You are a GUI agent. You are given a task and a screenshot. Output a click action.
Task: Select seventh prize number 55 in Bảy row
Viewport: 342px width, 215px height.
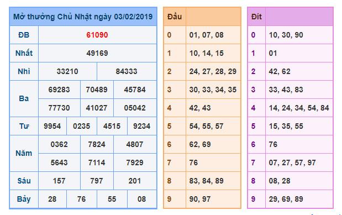[x=112, y=199]
